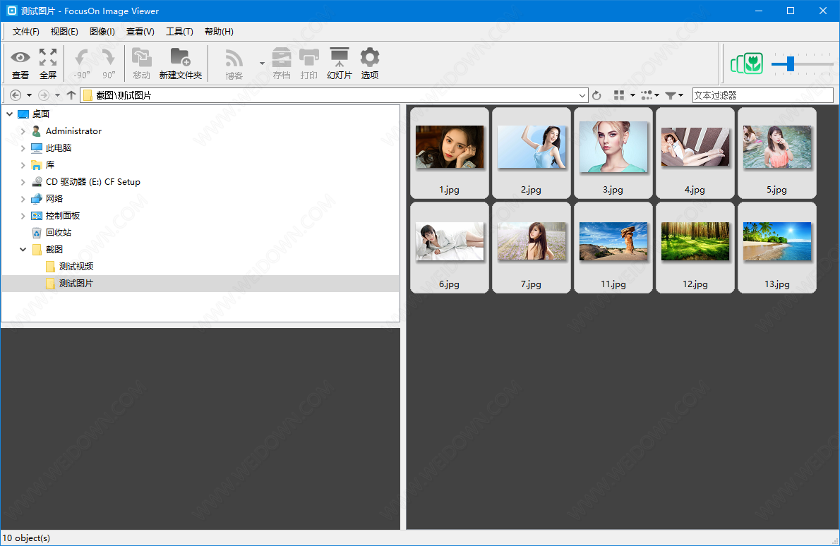Click the 10 object(s) status text
The width and height of the screenshot is (840, 546).
(x=26, y=538)
